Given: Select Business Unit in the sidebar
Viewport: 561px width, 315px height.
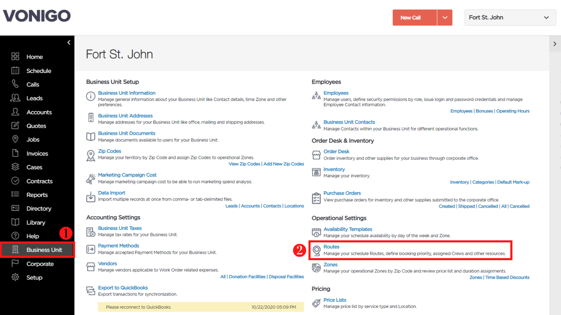Looking at the screenshot, I should [37, 250].
